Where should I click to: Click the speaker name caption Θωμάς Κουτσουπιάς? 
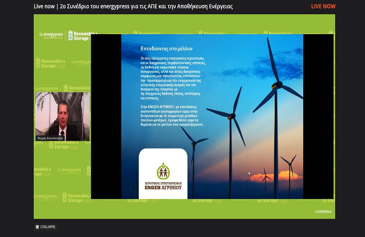pyautogui.click(x=50, y=138)
